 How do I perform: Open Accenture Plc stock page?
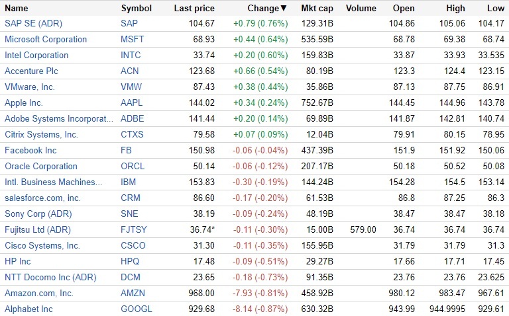(32, 71)
